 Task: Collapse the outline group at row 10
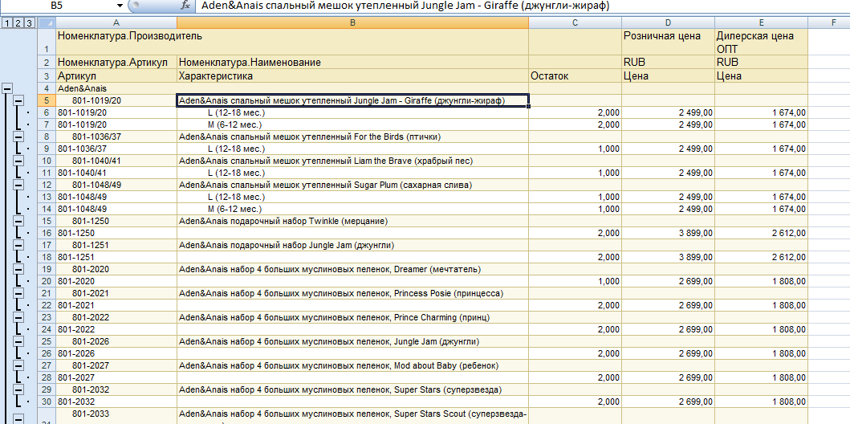pyautogui.click(x=18, y=161)
